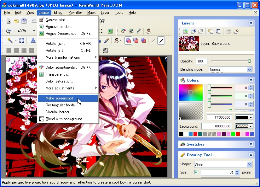
Task: Click the swap colors icon
Action: (x=105, y=51)
